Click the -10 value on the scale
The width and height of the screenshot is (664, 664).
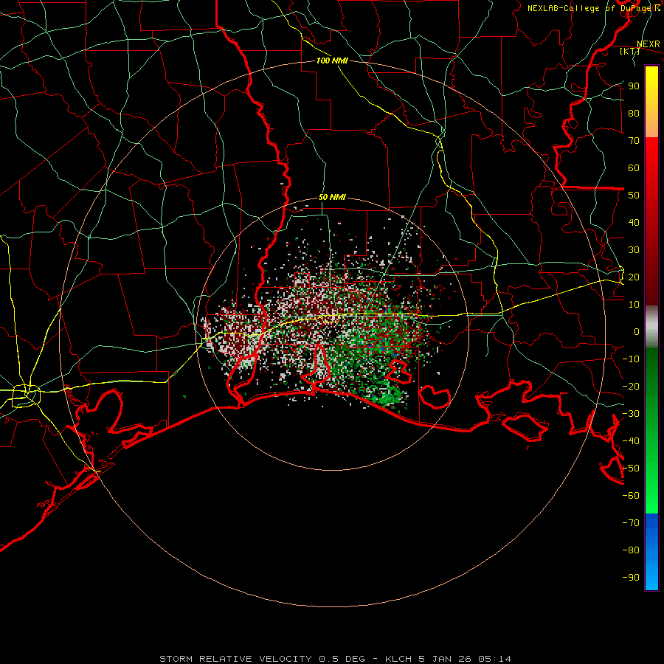[x=632, y=359]
